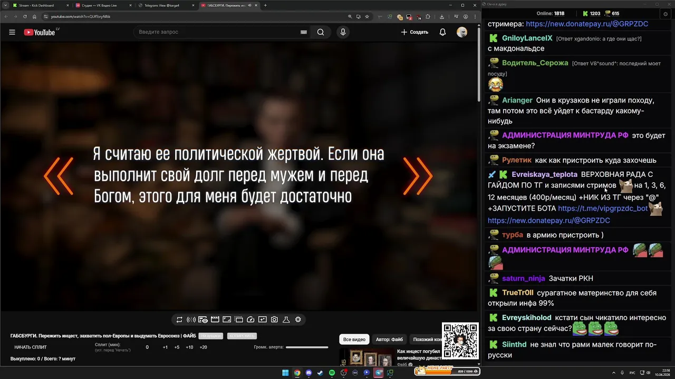The image size is (675, 379).
Task: Click the dashed window pop-up player icon
Action: (238, 320)
